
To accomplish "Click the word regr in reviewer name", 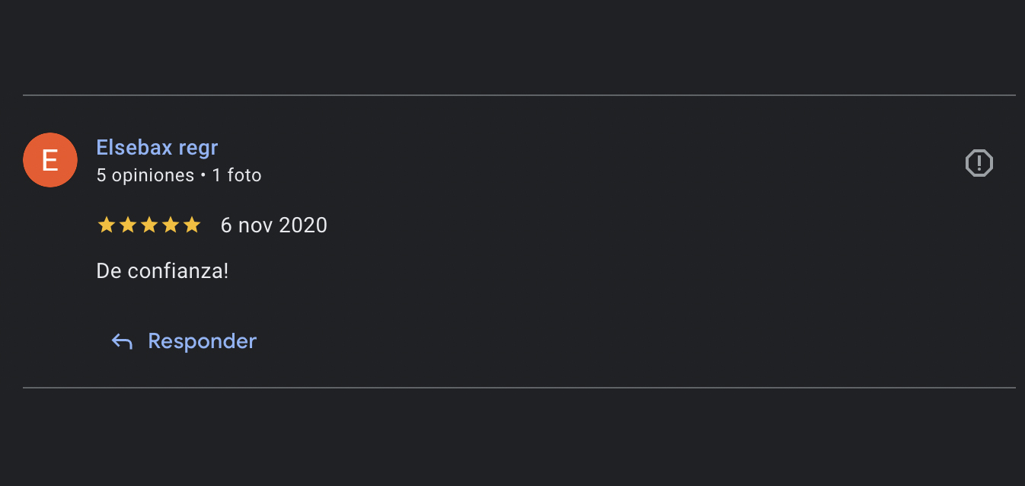I will tap(198, 148).
